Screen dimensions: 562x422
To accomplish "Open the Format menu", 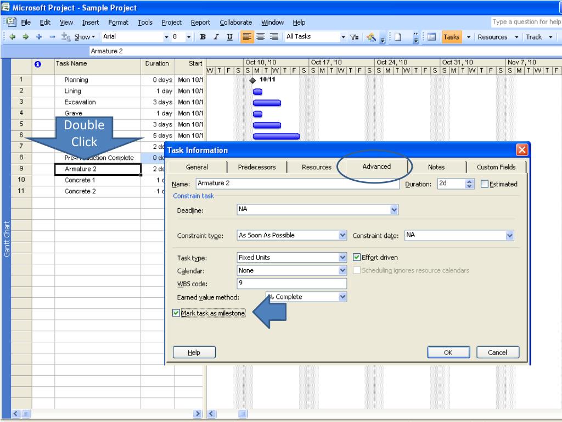I will coord(119,22).
